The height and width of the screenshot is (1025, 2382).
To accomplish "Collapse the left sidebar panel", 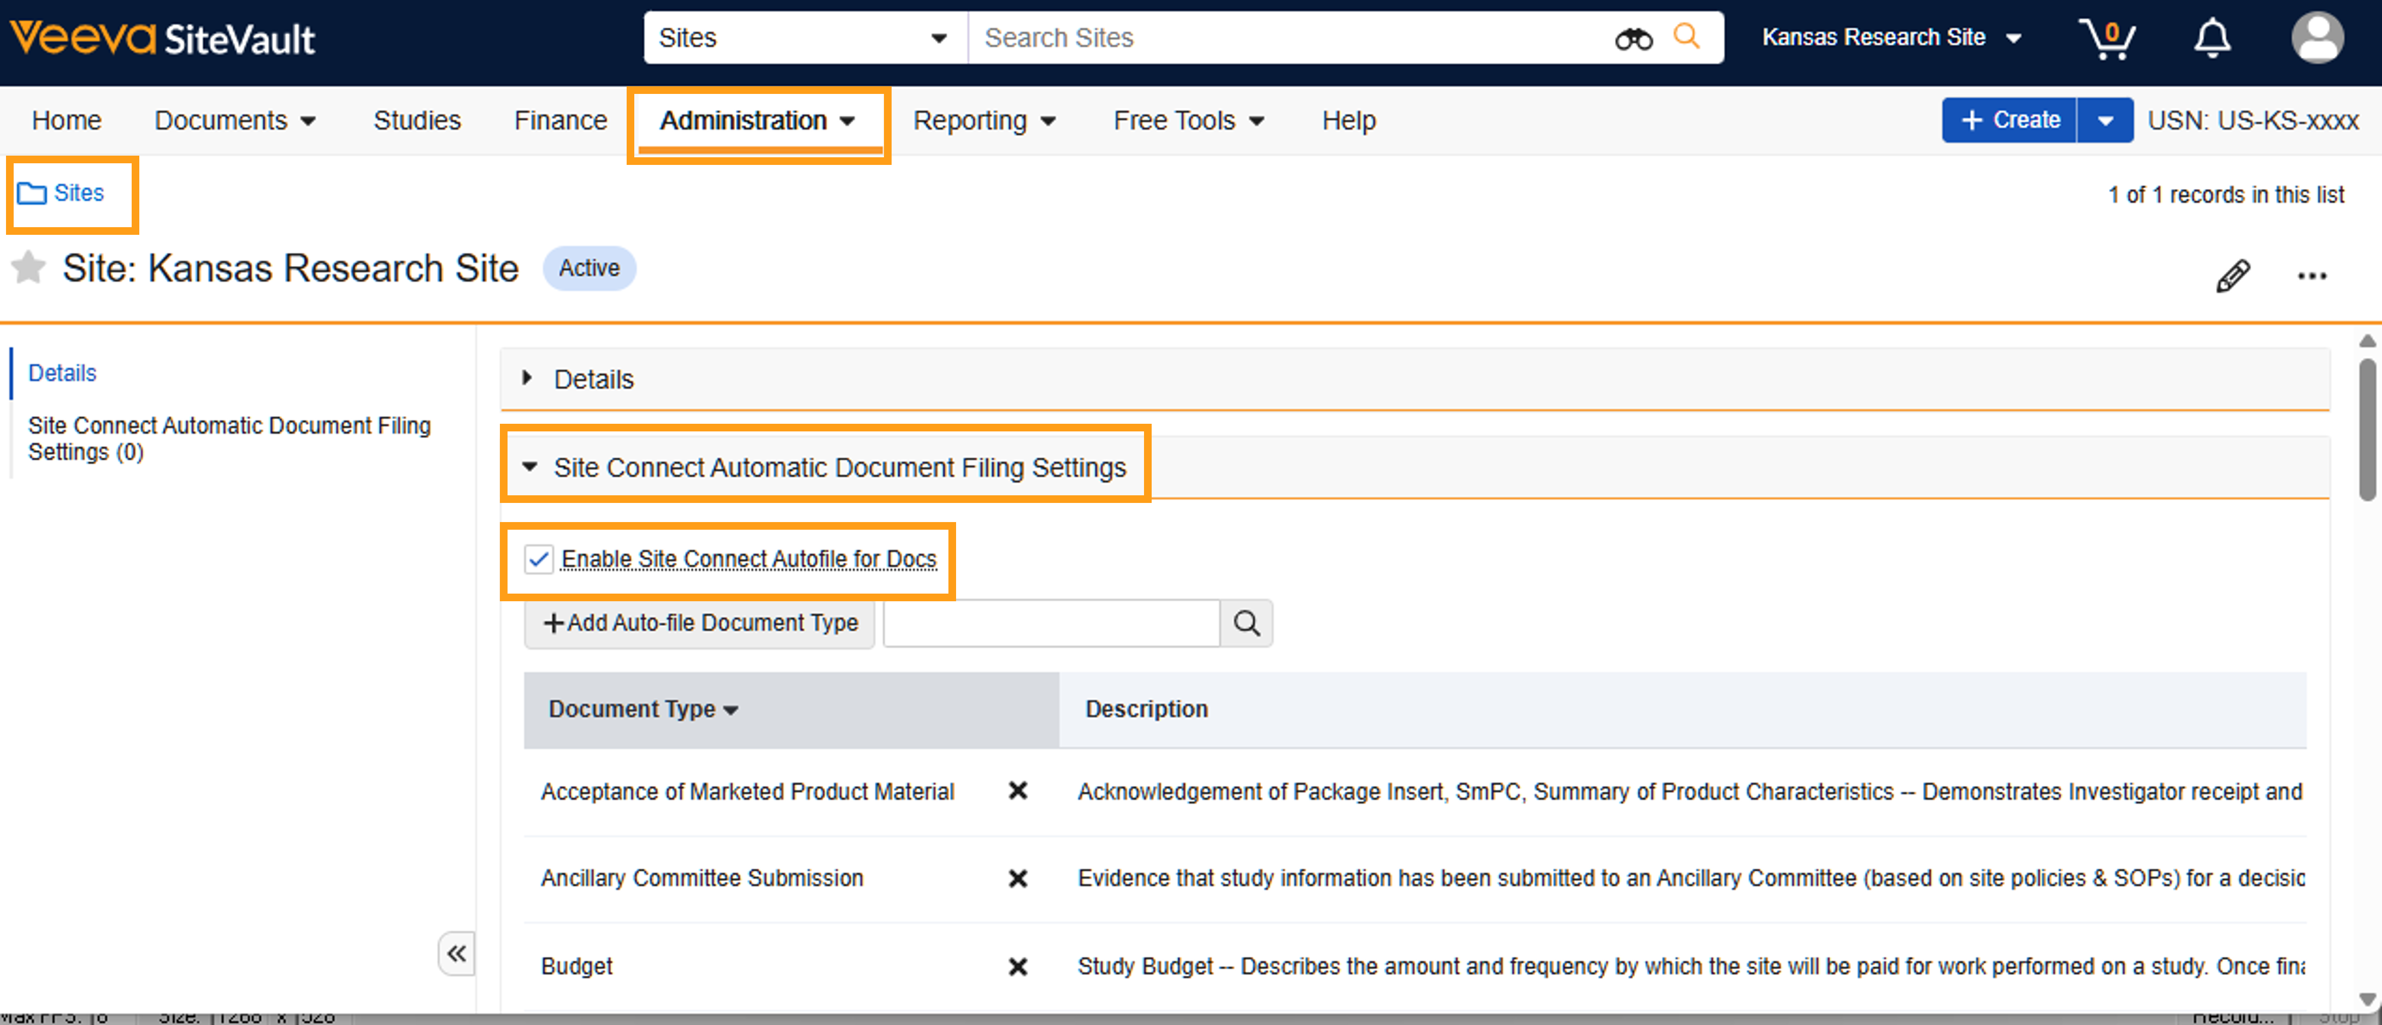I will [x=457, y=953].
